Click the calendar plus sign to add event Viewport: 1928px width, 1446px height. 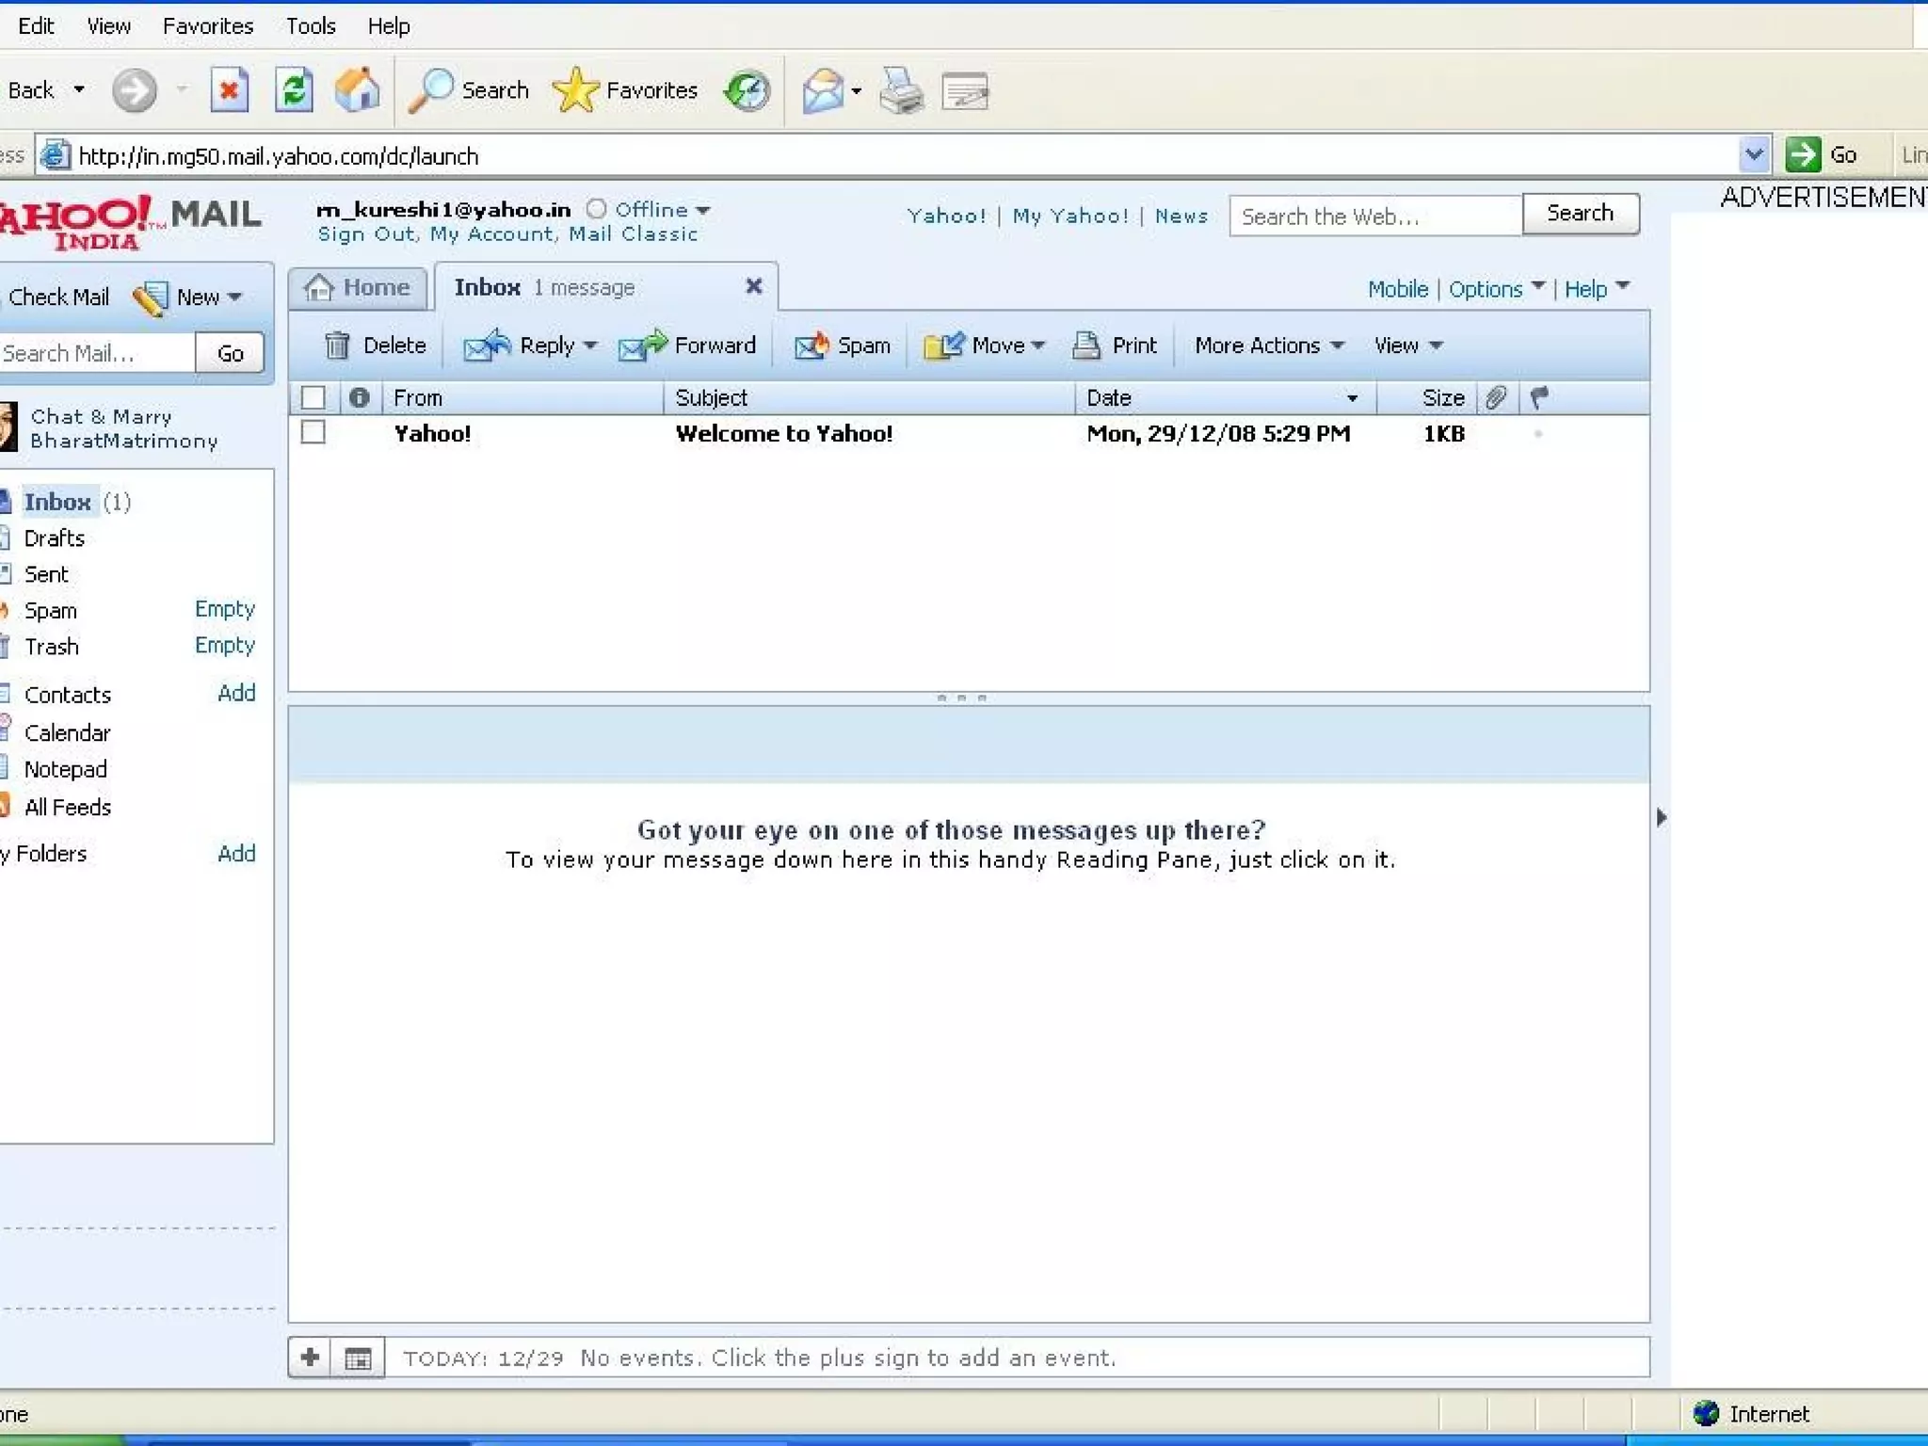click(311, 1358)
